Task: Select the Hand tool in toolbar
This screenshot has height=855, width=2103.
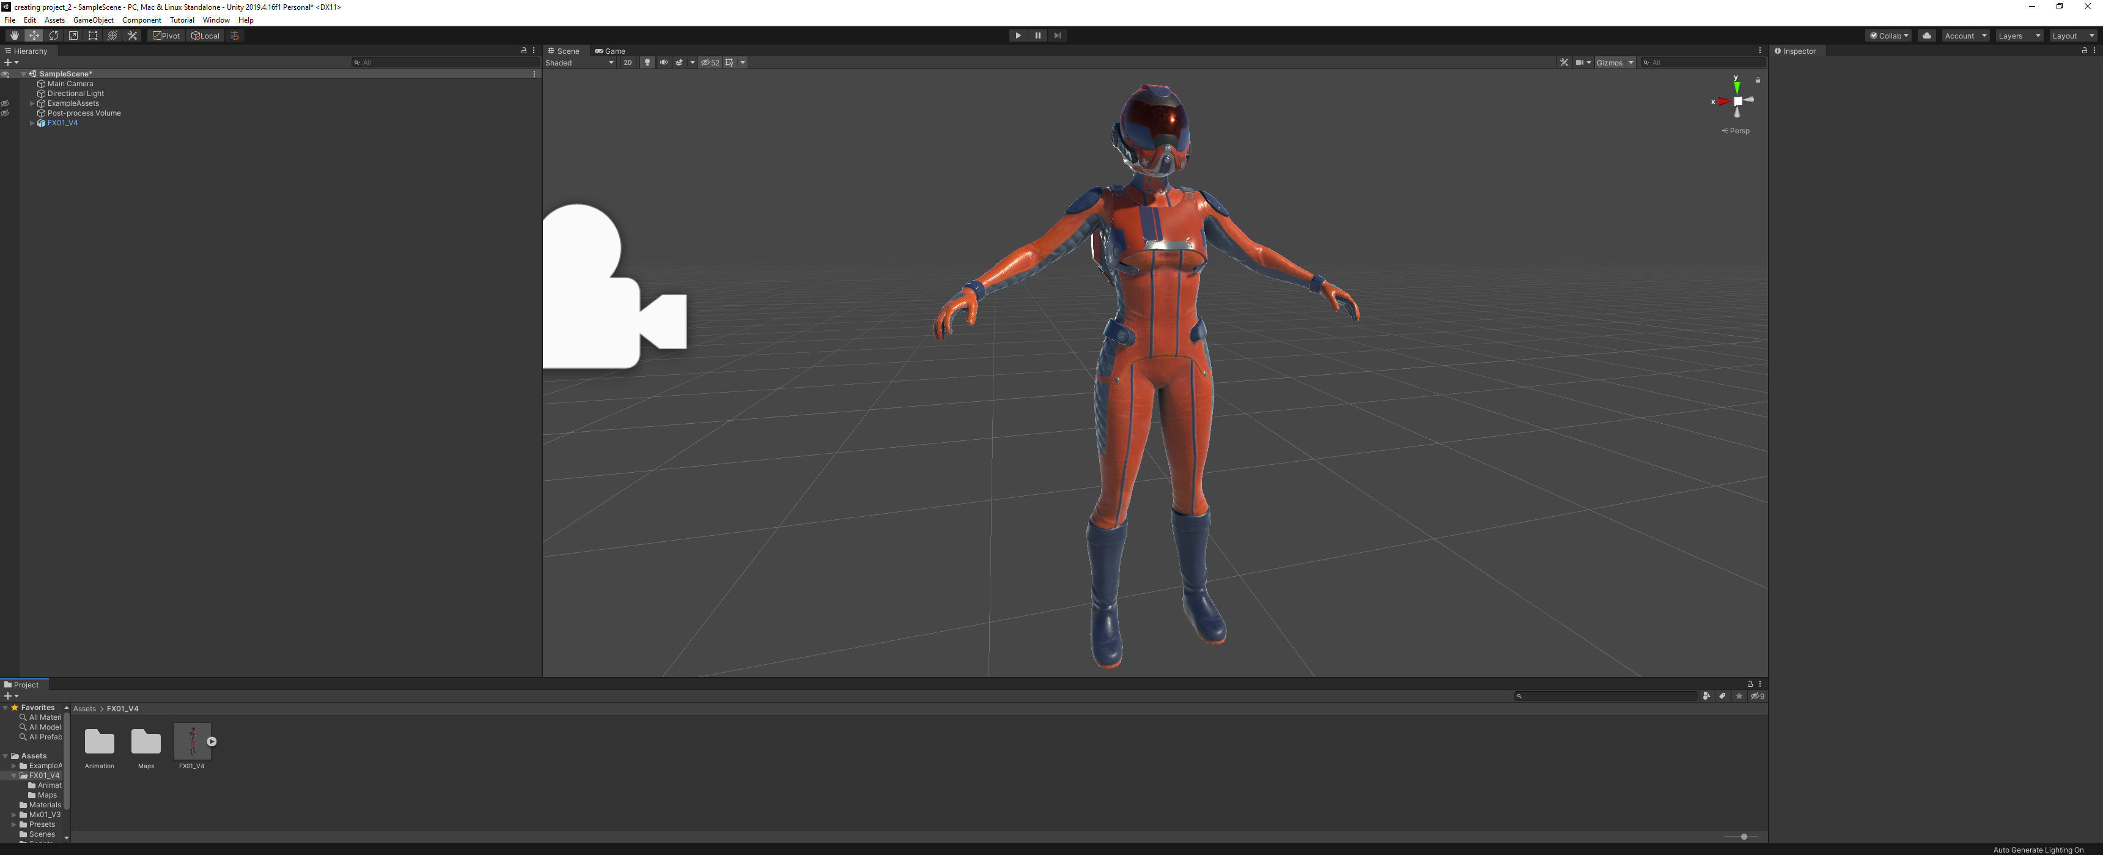Action: 14,36
